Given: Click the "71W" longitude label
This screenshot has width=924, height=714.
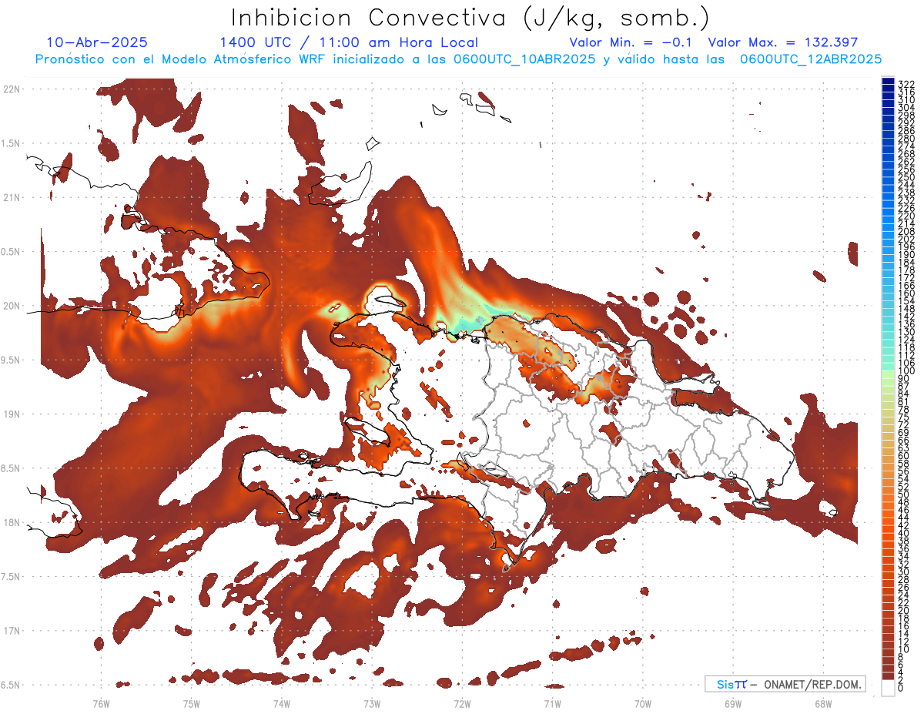Looking at the screenshot, I should pos(552,703).
